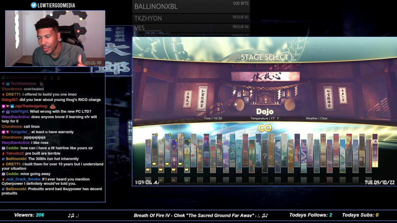Select the random stage question mark thumbnail

point(265,156)
